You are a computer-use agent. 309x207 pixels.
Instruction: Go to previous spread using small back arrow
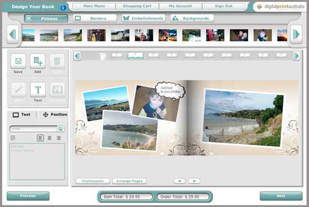[179, 181]
